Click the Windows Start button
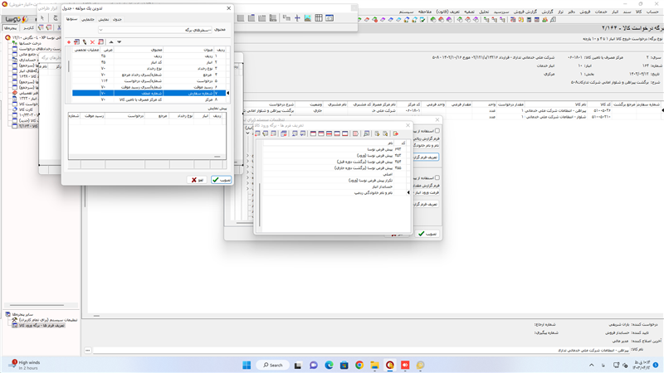Screen dimensions: 664x373 246,365
